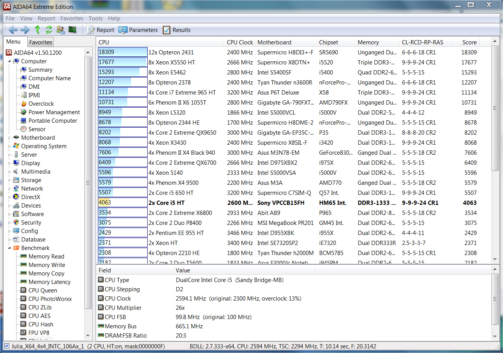Select Computer Name tree item
This screenshot has height=353, width=503.
click(50, 78)
